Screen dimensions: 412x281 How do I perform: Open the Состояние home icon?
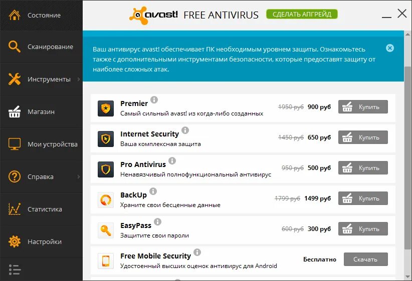point(15,15)
